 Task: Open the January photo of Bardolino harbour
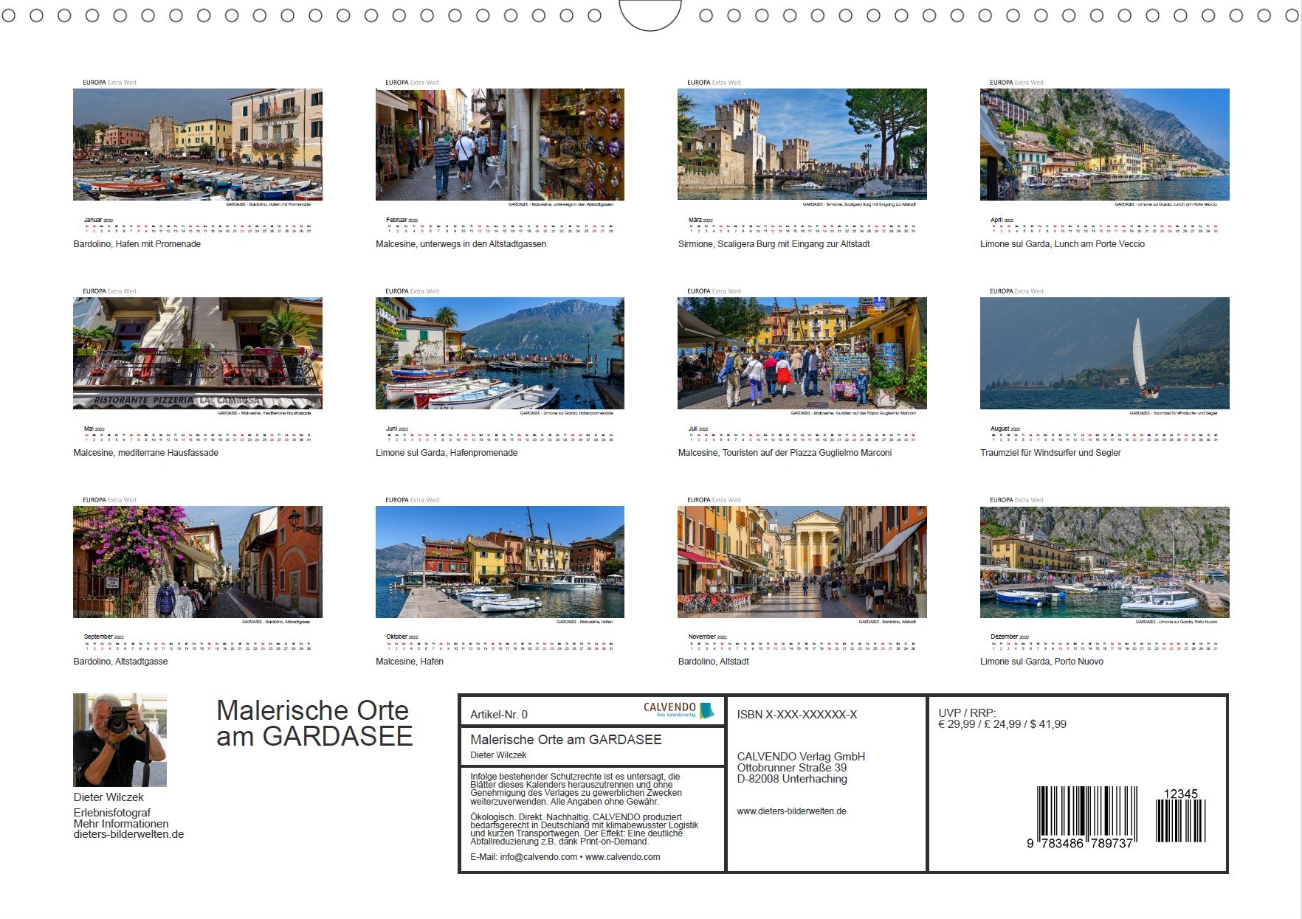click(197, 145)
